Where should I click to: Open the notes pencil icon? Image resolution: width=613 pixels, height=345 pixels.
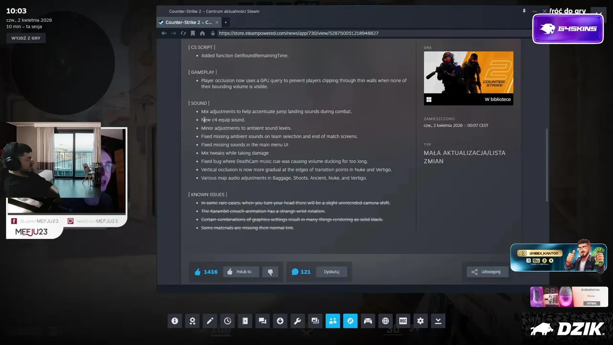pos(210,321)
